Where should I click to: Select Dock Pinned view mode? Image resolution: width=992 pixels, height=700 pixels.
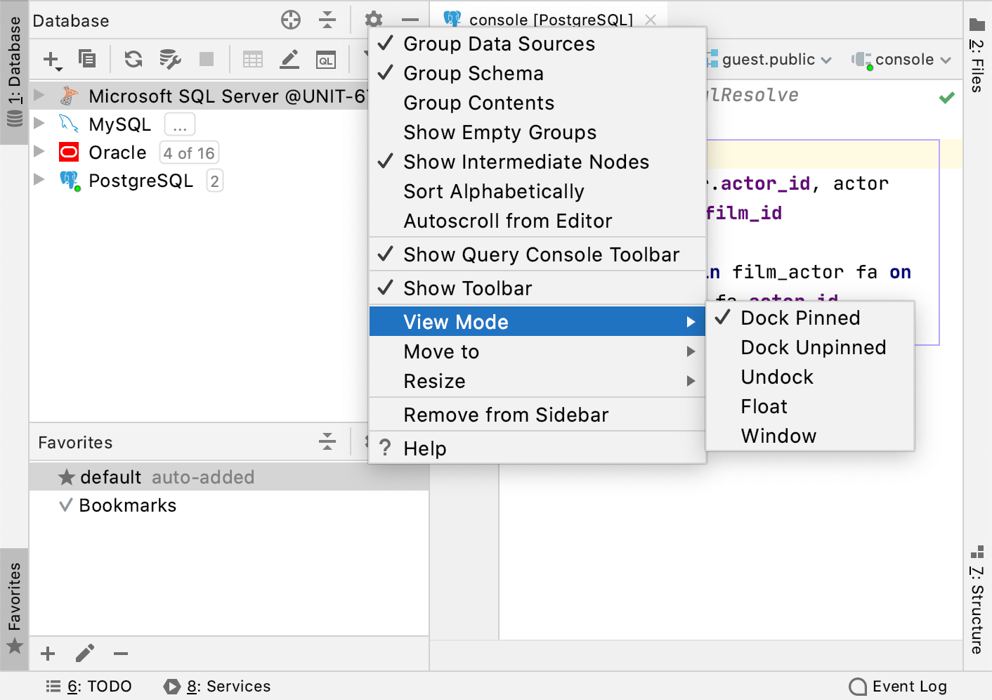[810, 318]
